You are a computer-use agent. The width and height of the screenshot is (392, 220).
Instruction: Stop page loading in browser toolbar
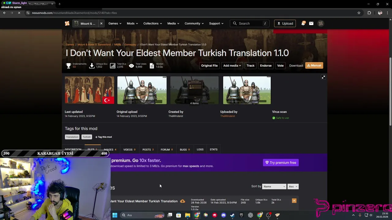(x=19, y=13)
